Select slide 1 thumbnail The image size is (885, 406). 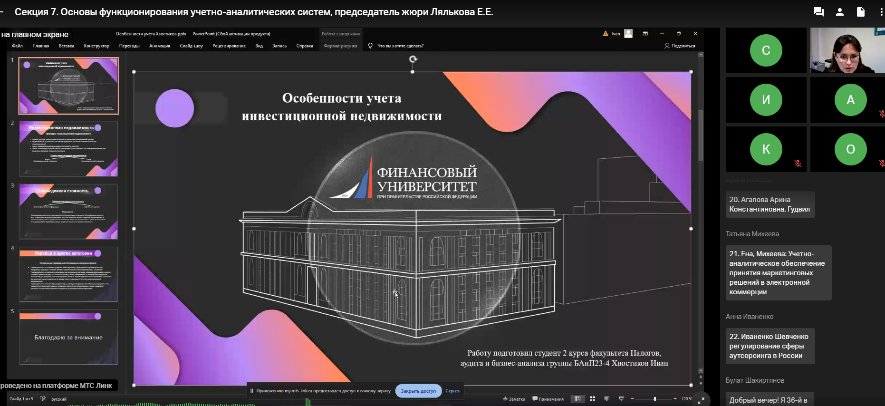[68, 86]
